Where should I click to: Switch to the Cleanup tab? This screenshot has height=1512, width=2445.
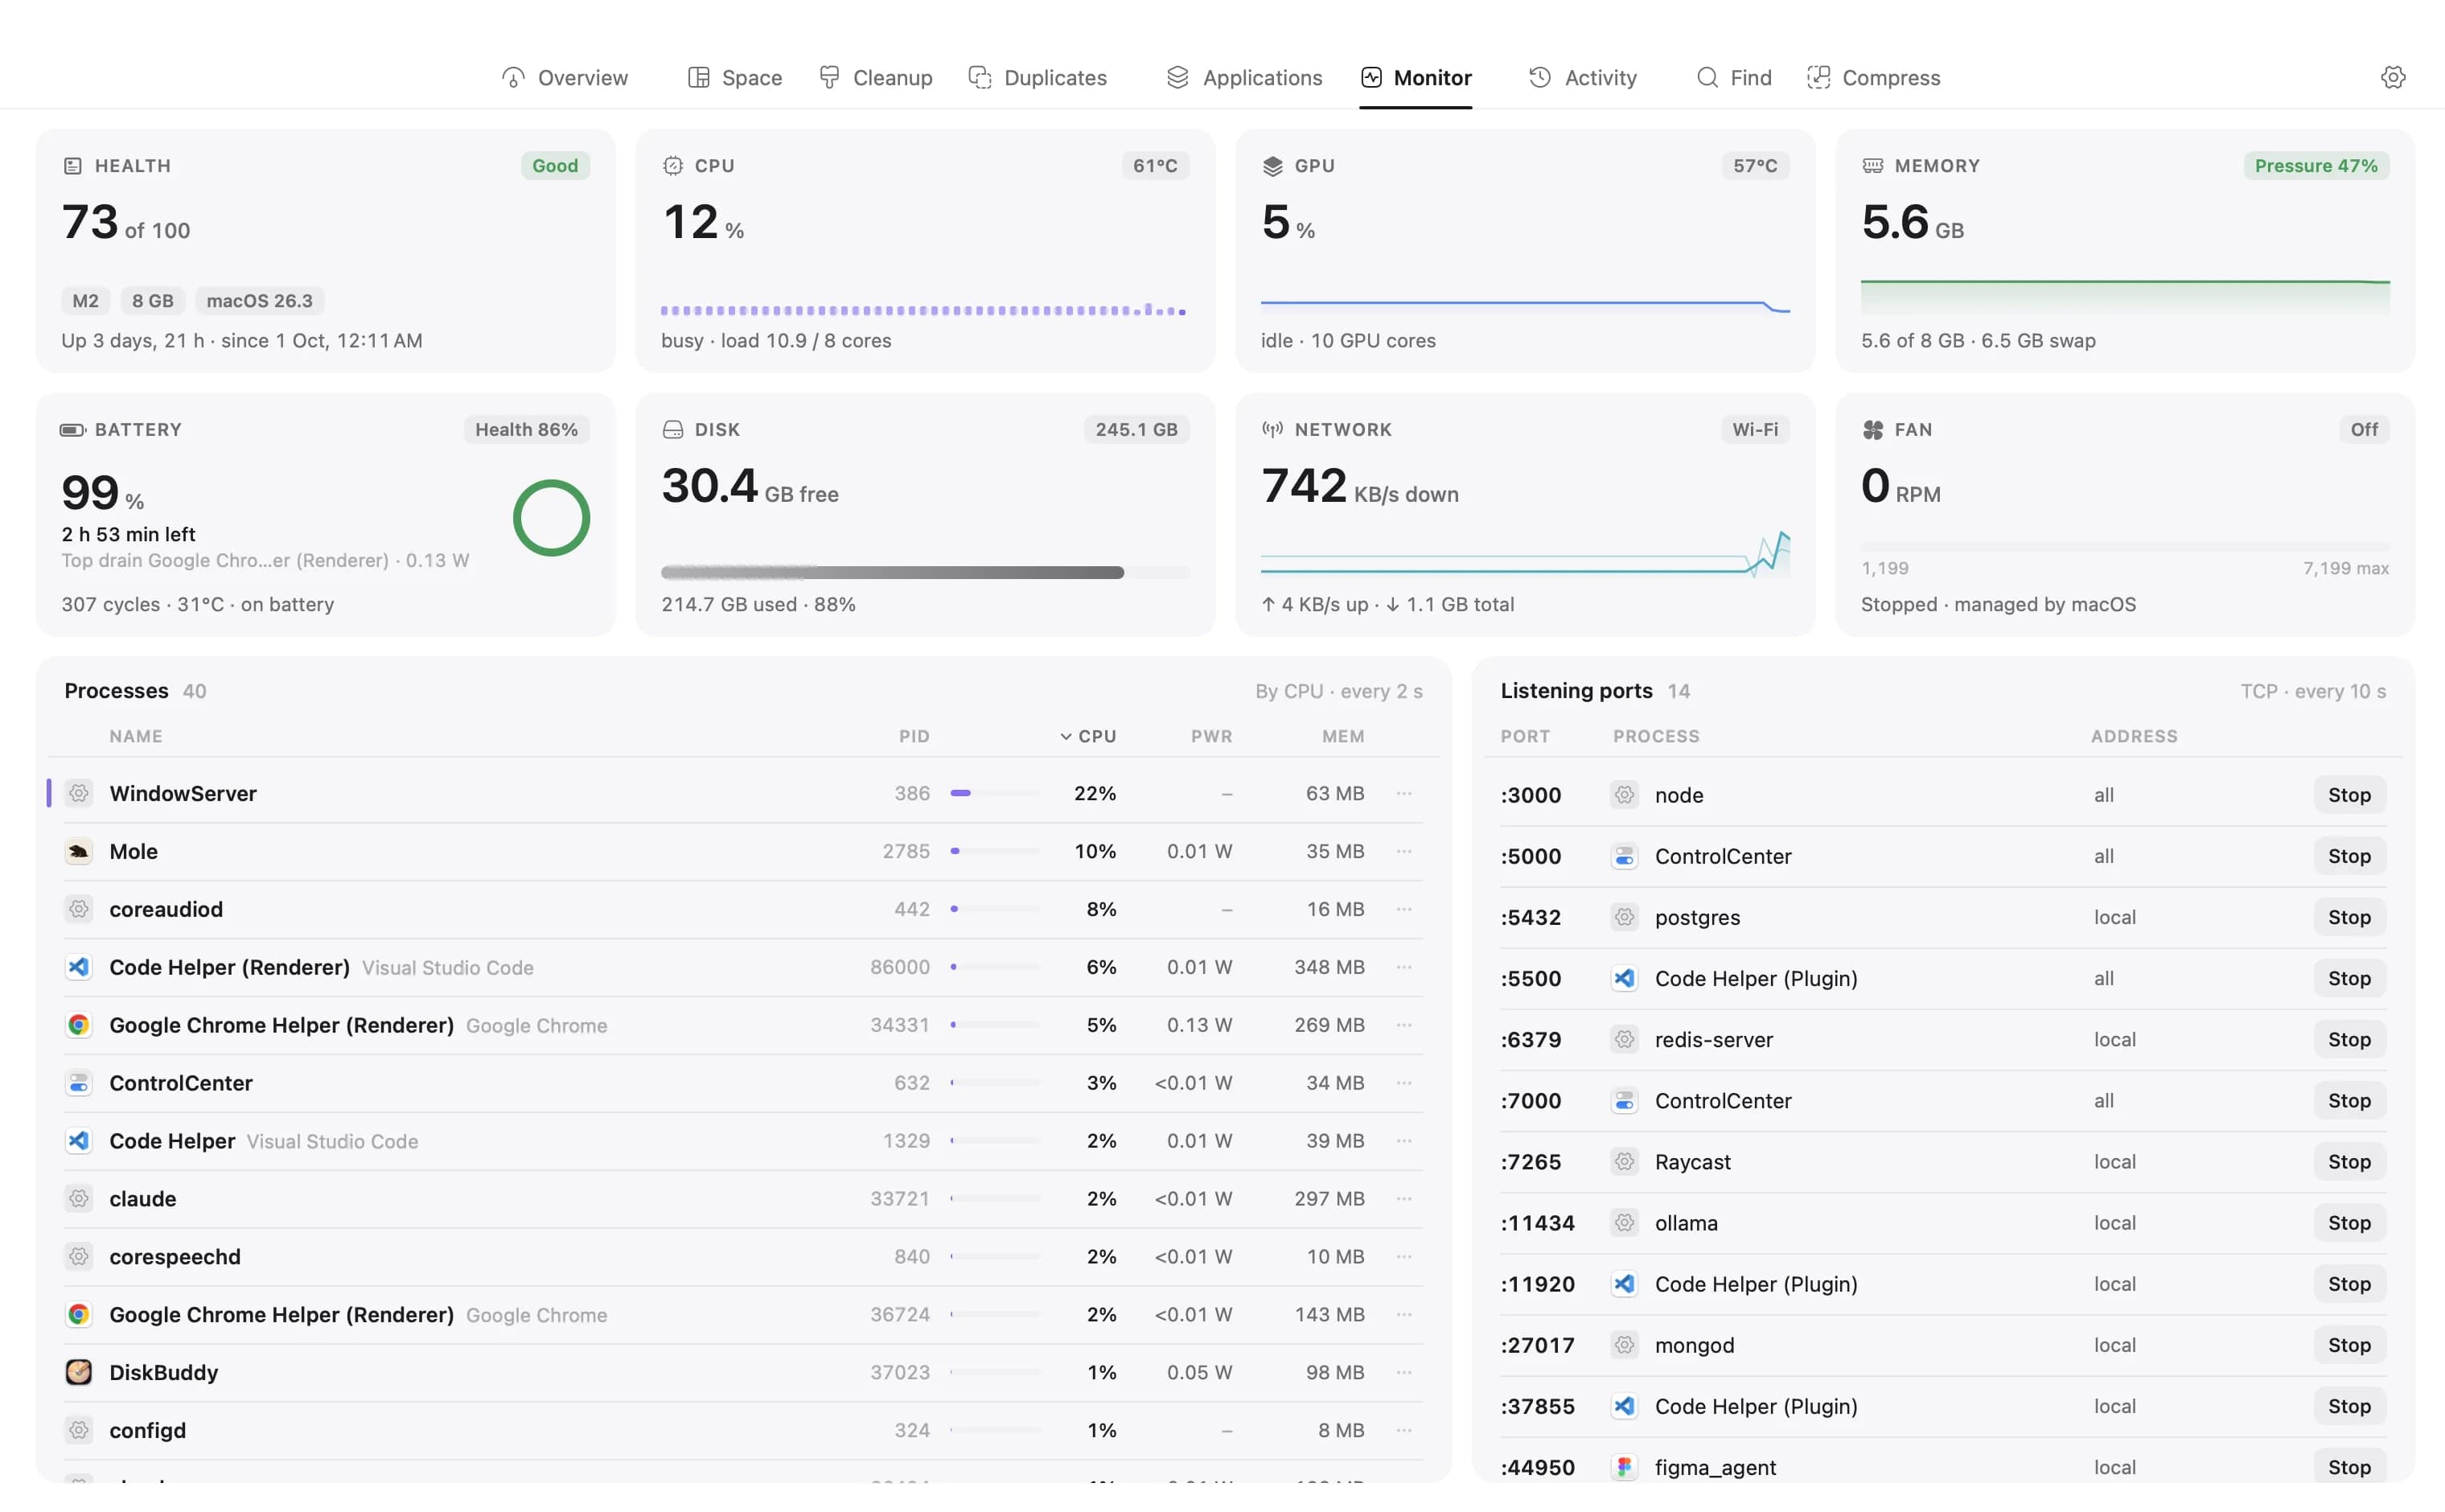coord(875,77)
